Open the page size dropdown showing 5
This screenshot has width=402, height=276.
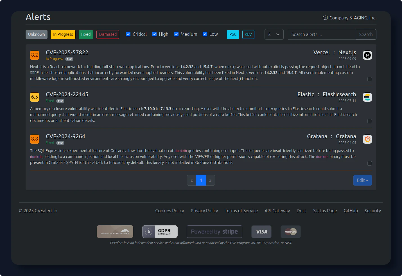[274, 34]
